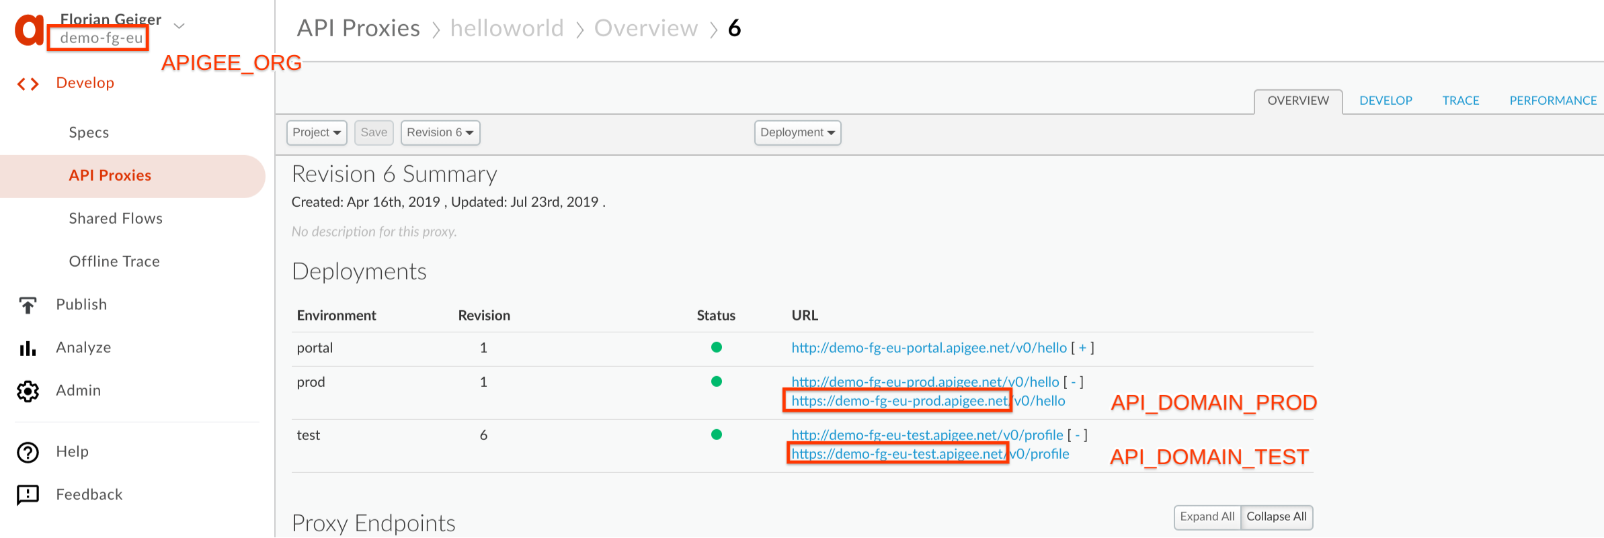Go to Overview breadcrumb
1604x538 pixels.
[646, 28]
